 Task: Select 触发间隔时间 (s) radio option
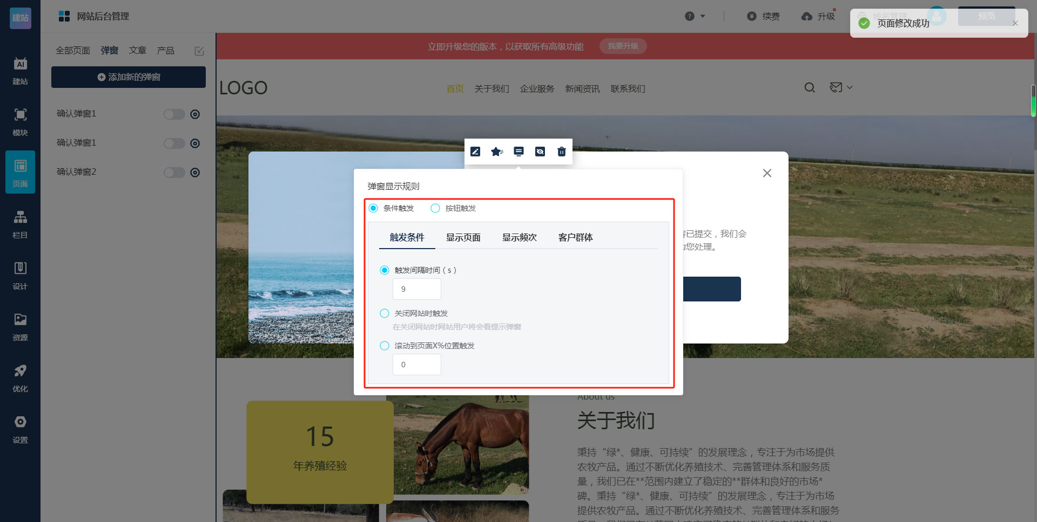(x=385, y=270)
